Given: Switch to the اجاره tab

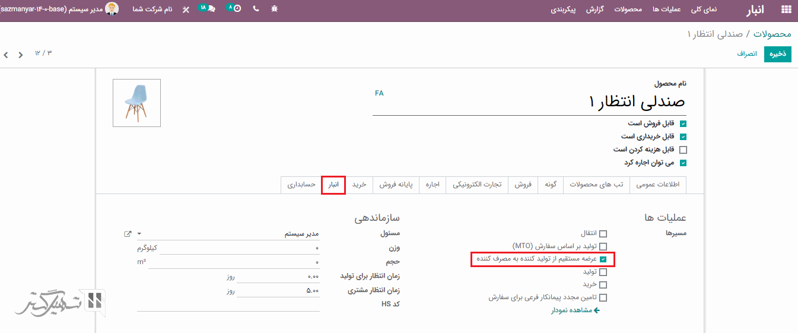Looking at the screenshot, I should [x=433, y=185].
